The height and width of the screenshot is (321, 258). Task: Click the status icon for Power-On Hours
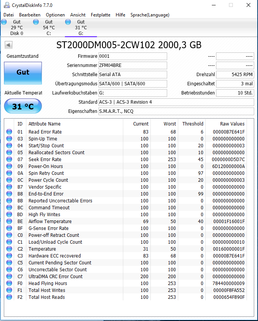(x=9, y=166)
